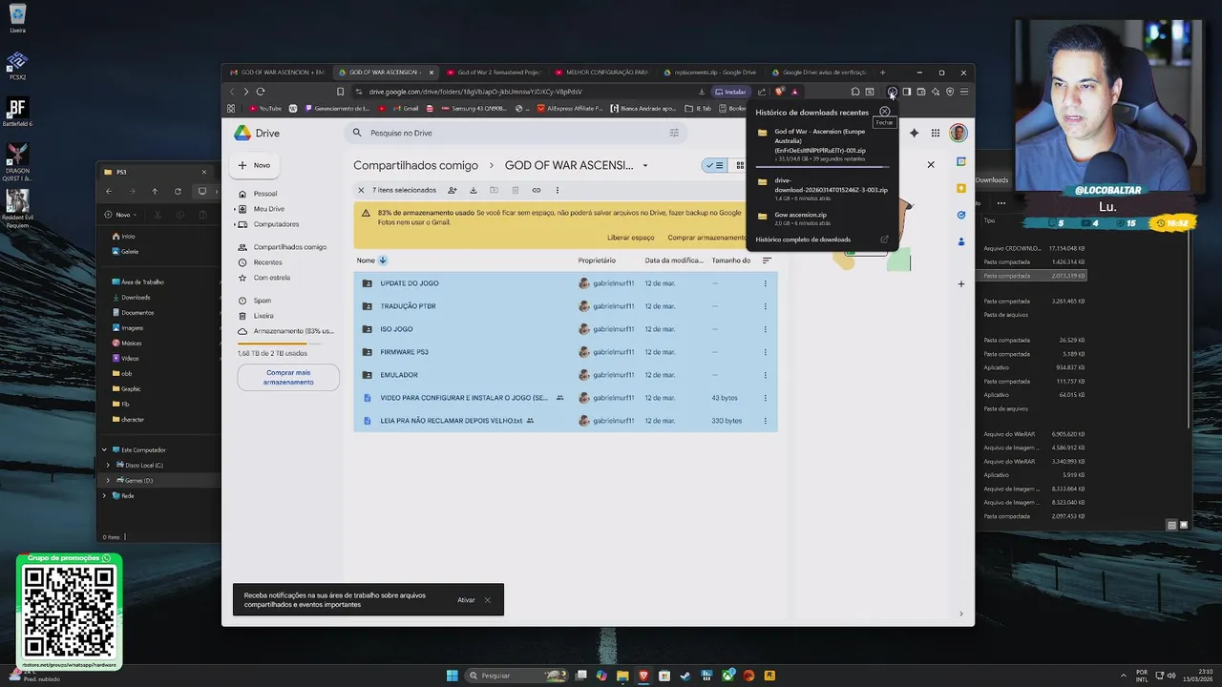This screenshot has width=1222, height=687.
Task: Clear the 7 items selection
Action: pyautogui.click(x=361, y=190)
